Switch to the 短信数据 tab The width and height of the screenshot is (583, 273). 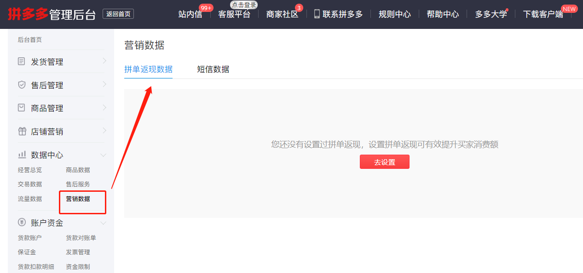(213, 69)
